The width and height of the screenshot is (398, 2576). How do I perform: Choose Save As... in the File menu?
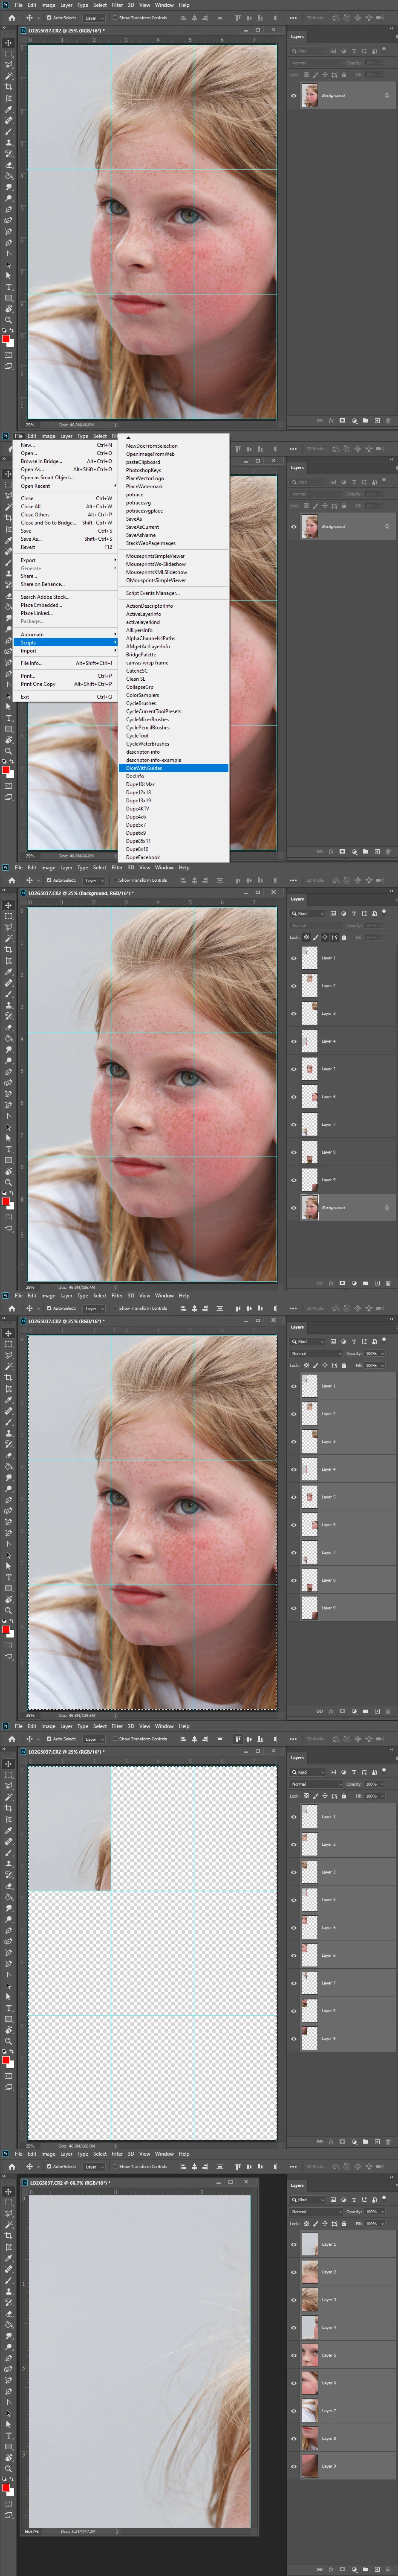(65, 539)
